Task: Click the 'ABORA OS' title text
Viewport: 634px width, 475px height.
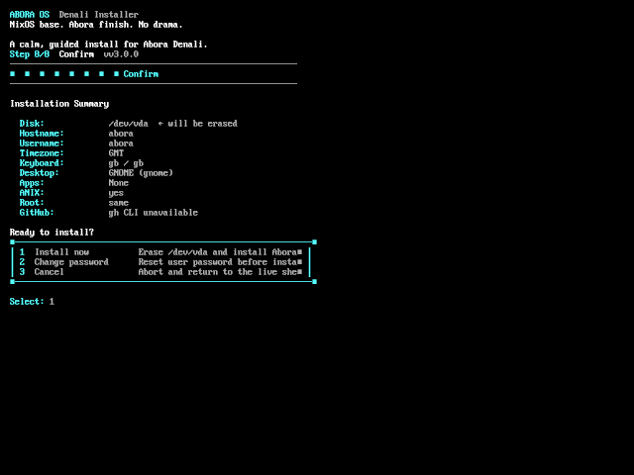Action: [30, 15]
